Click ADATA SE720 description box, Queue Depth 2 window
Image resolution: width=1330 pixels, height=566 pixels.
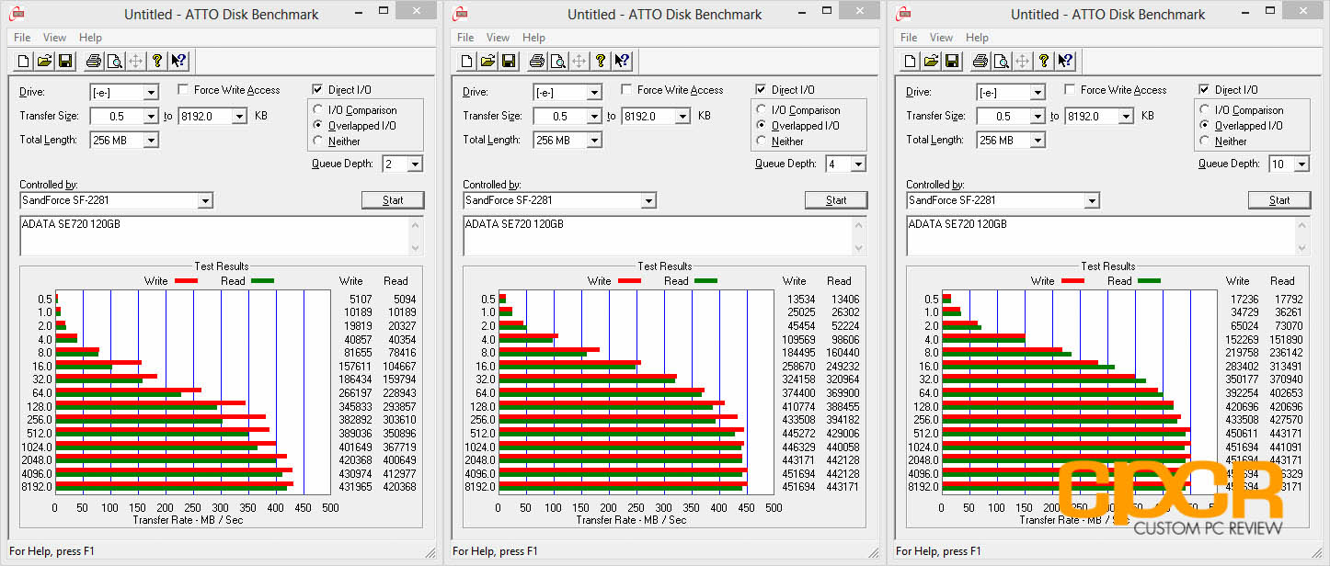point(221,236)
